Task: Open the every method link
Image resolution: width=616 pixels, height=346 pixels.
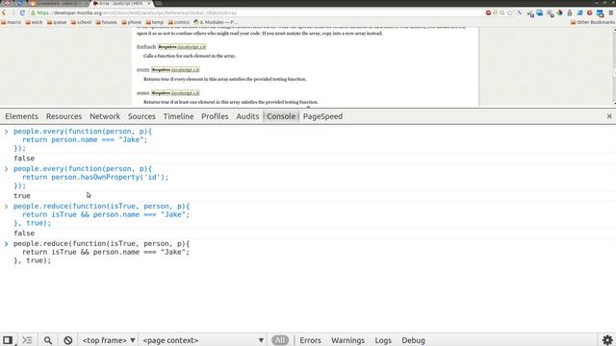Action: 143,70
